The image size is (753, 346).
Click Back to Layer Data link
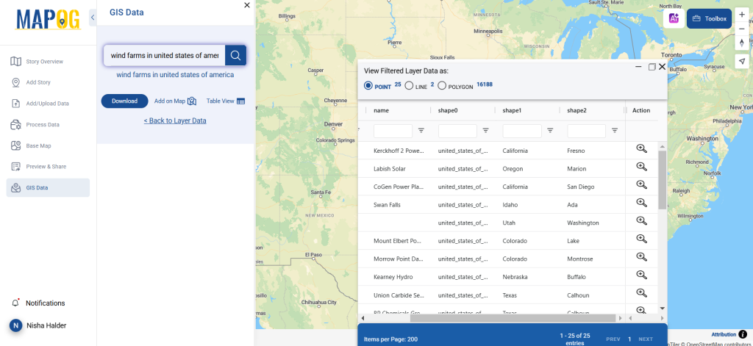175,120
